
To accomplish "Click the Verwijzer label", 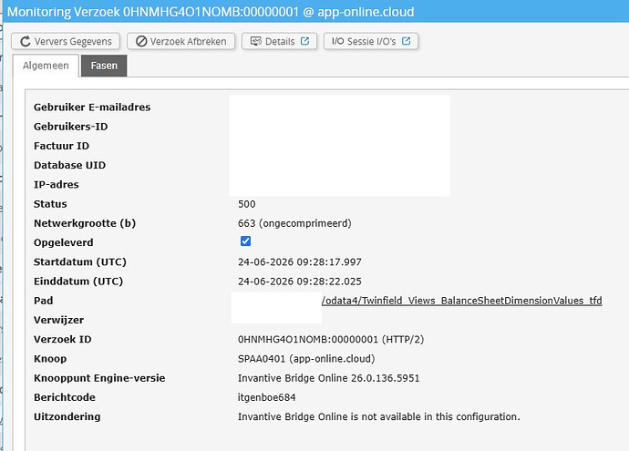I will 58,320.
